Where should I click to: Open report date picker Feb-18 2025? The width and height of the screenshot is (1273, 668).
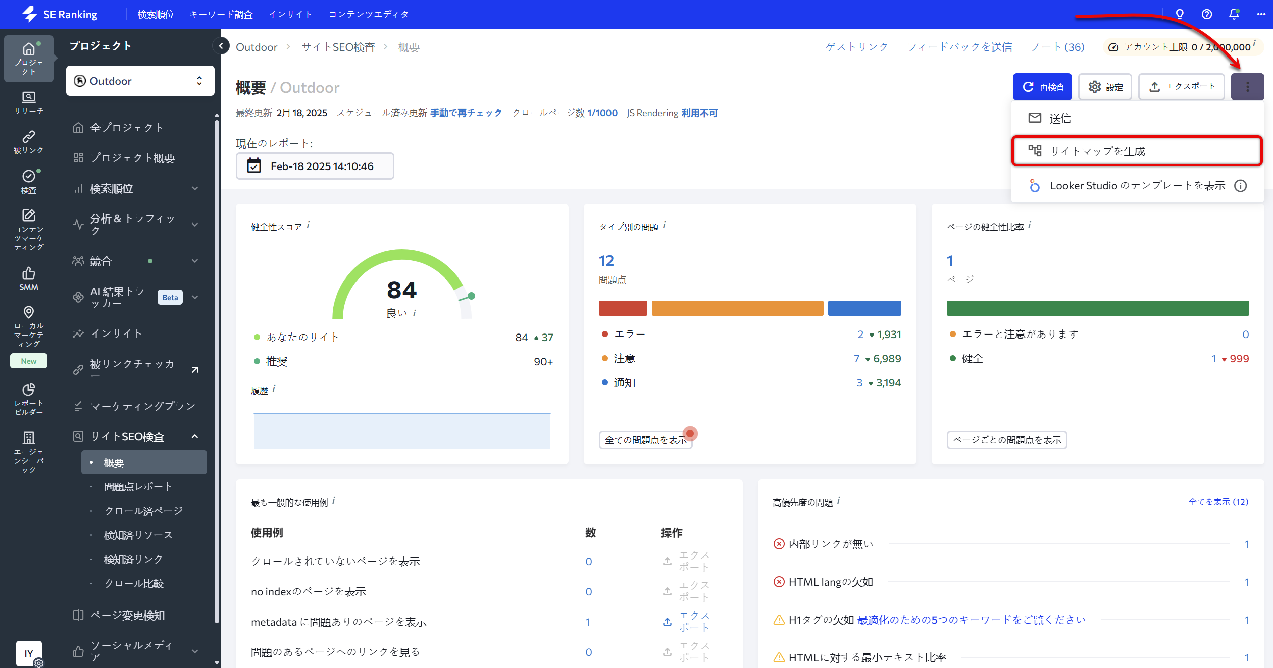[x=315, y=166]
